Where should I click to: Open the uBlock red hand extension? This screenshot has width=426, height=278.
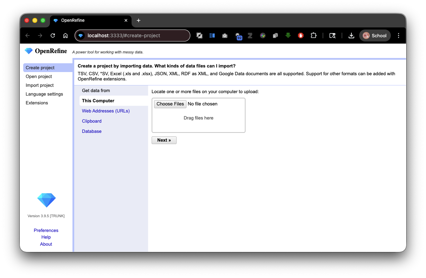[x=301, y=35]
